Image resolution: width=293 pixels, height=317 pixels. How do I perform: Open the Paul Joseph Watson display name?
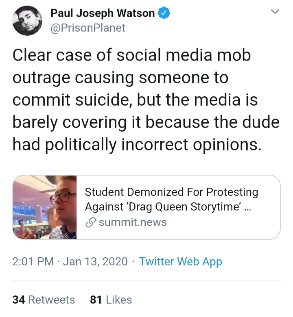(103, 13)
